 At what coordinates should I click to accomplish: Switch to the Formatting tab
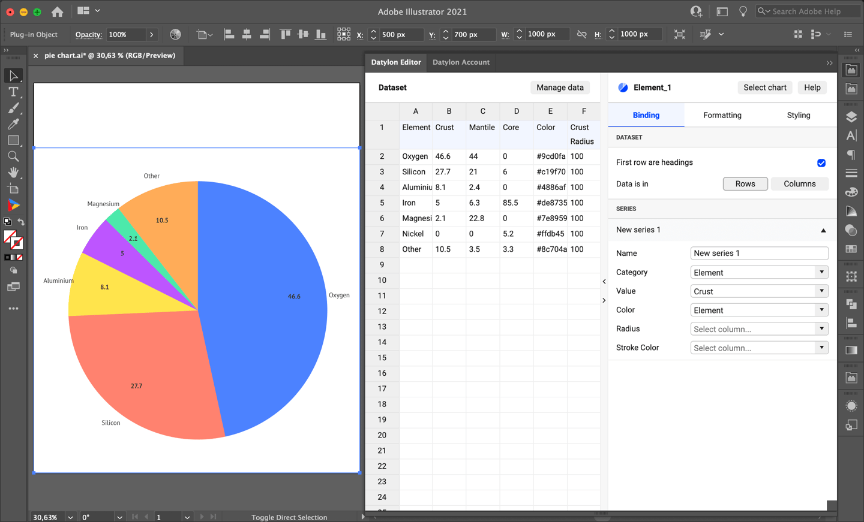[x=722, y=114]
